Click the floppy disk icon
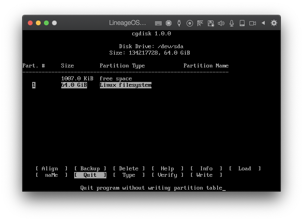 click(x=211, y=23)
